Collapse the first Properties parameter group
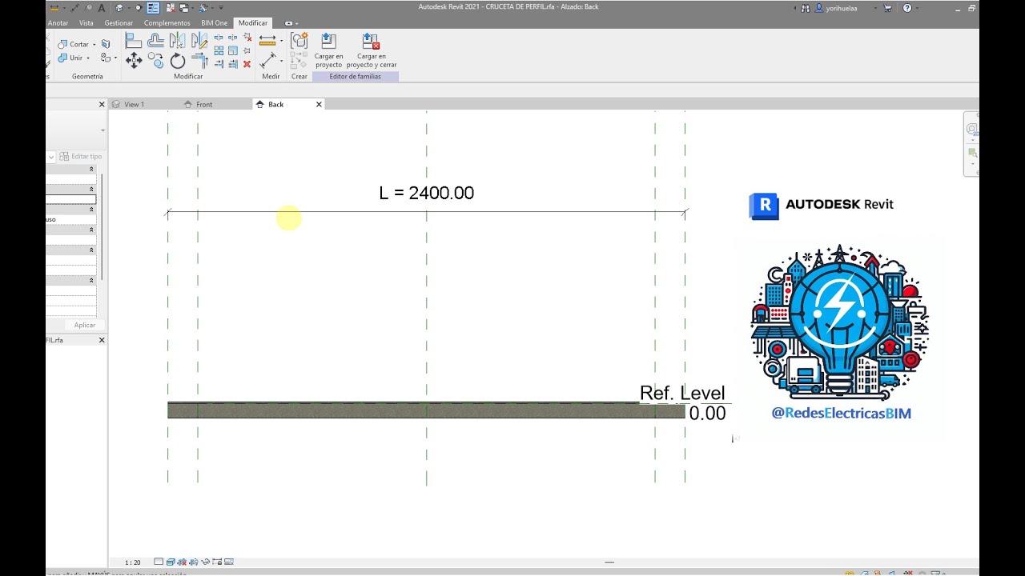1025x576 pixels. (91, 169)
